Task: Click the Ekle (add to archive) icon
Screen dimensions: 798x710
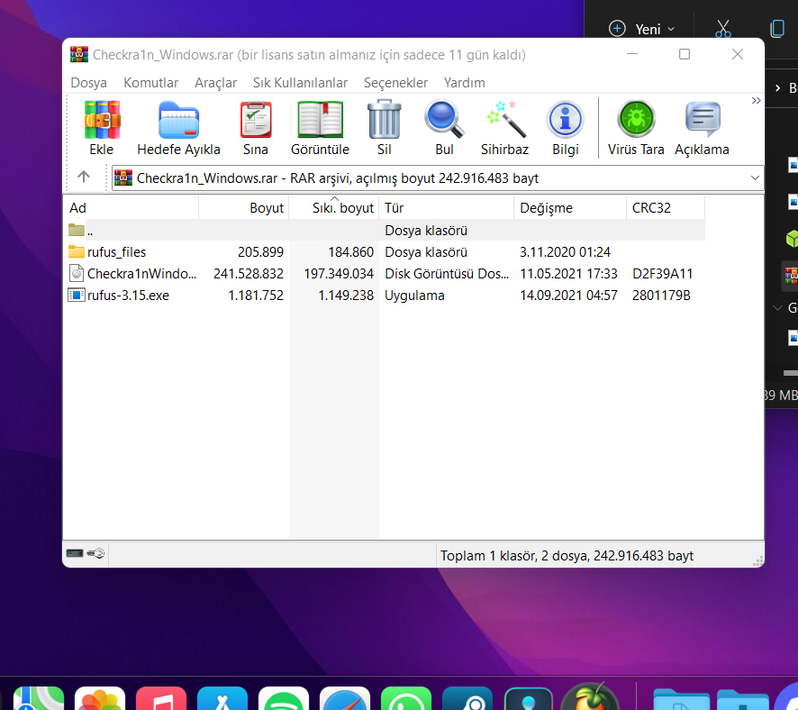Action: click(x=102, y=120)
